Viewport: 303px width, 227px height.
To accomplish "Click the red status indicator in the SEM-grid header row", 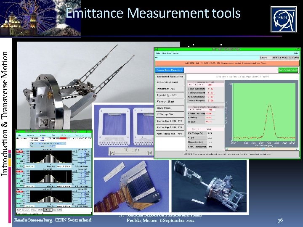I will click(x=63, y=138).
